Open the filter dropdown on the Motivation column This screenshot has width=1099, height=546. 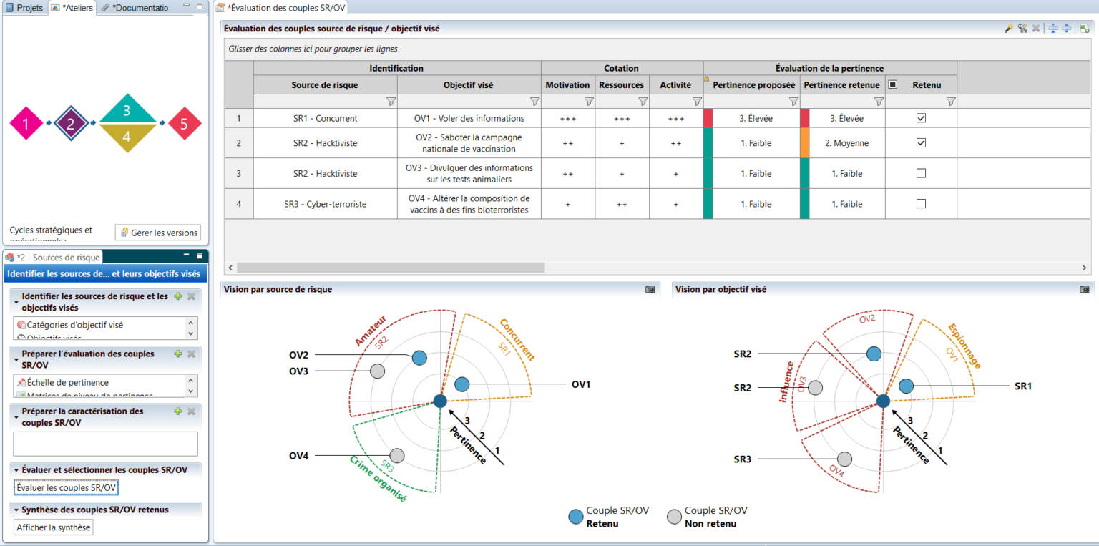click(x=588, y=101)
